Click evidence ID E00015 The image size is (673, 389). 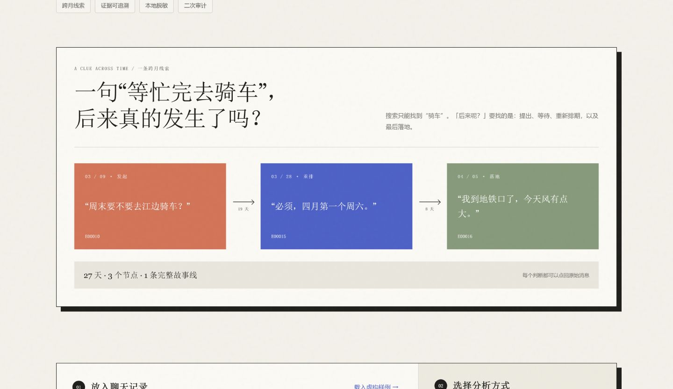click(x=279, y=237)
